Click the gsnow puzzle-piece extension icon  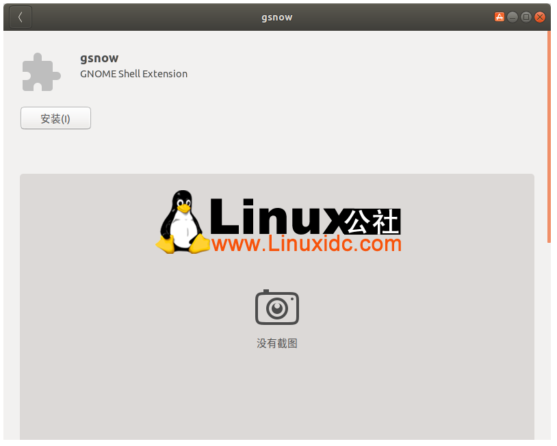(x=42, y=72)
